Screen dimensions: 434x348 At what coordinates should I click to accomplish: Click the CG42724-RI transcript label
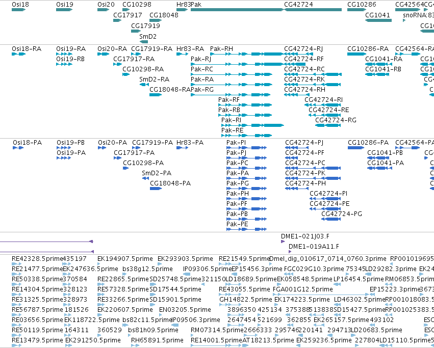point(323,99)
